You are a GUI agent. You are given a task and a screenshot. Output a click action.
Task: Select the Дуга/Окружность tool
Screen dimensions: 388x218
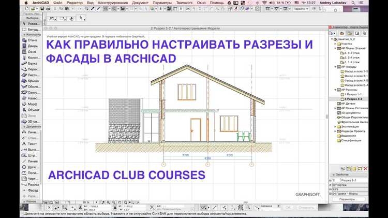30,167
